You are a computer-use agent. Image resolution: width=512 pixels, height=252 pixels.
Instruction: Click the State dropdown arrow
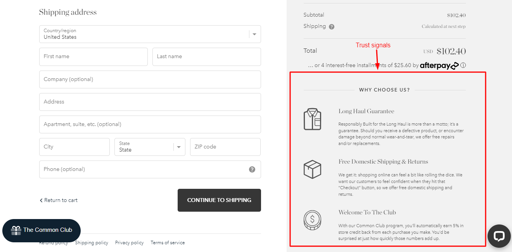tap(179, 147)
